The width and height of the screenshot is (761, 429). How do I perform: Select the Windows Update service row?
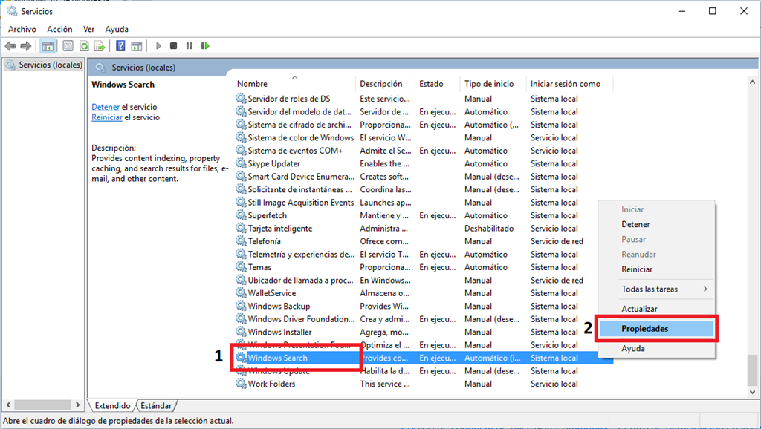click(x=424, y=371)
